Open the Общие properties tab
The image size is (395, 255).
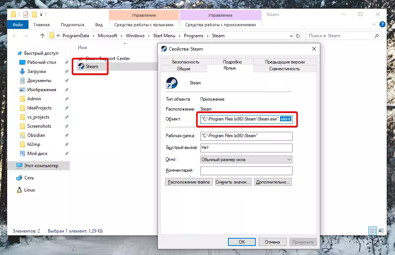[x=184, y=69]
